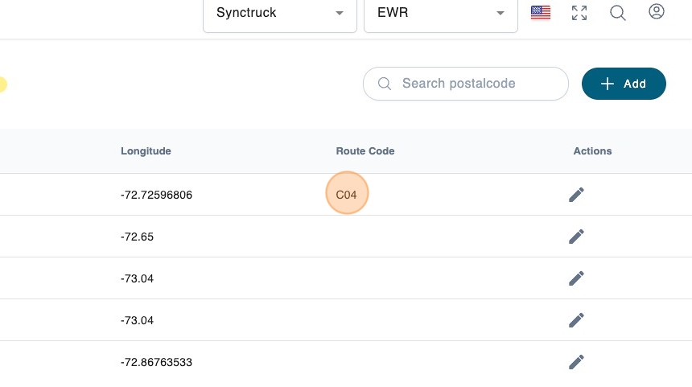This screenshot has height=387, width=692.
Task: Focus the Search postalcode field
Action: (x=475, y=84)
